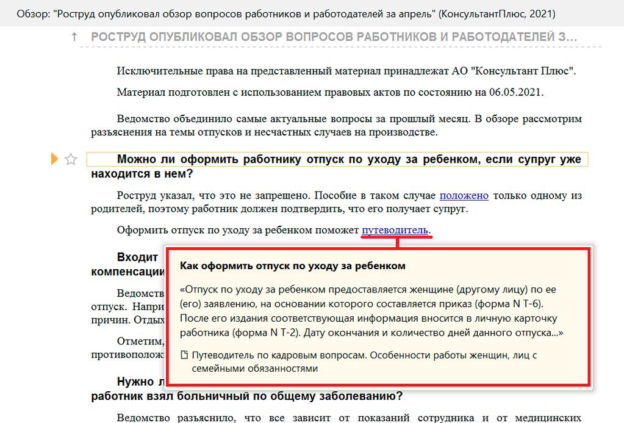Follow the "путеводитель" hyperlink
624x423 pixels.
click(x=395, y=230)
